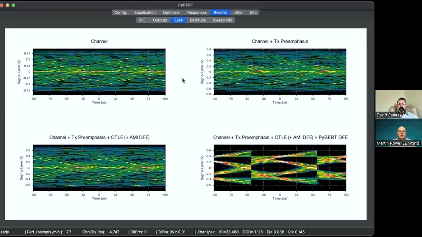
Task: Click the ISI=23.488 jitter value
Action: coord(229,232)
